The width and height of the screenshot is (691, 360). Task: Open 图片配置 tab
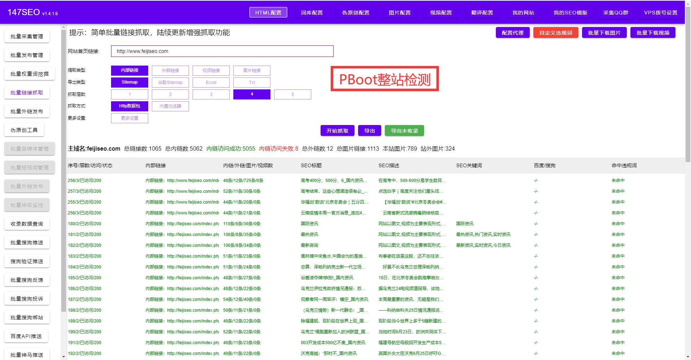click(x=400, y=13)
